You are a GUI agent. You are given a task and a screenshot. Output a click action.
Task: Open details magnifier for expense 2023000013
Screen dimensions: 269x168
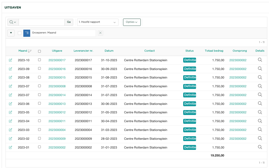click(x=260, y=103)
